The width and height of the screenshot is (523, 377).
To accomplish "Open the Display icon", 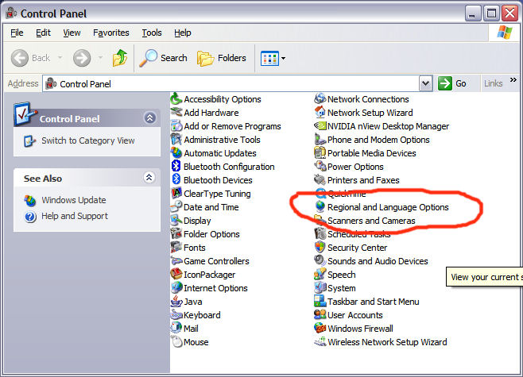I will [x=176, y=221].
